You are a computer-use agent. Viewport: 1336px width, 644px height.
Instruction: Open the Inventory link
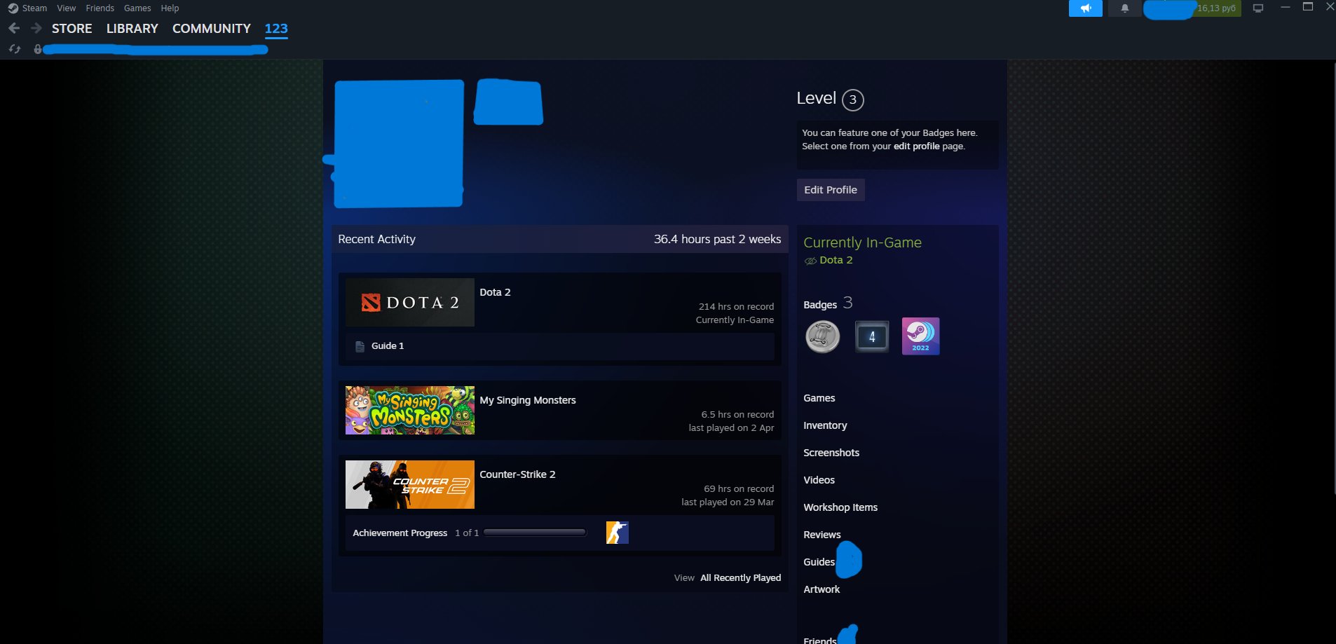825,425
